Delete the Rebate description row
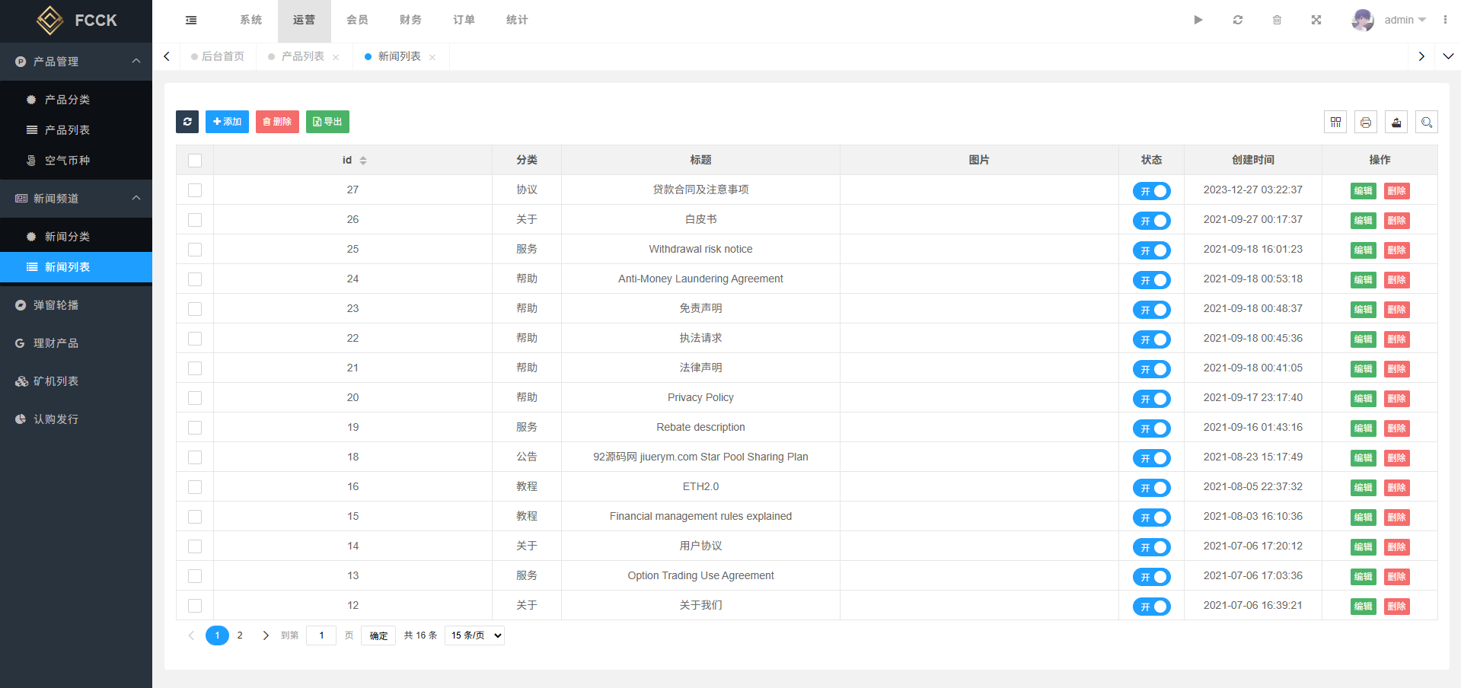Screen dimensions: 1461x688 pyautogui.click(x=1396, y=428)
